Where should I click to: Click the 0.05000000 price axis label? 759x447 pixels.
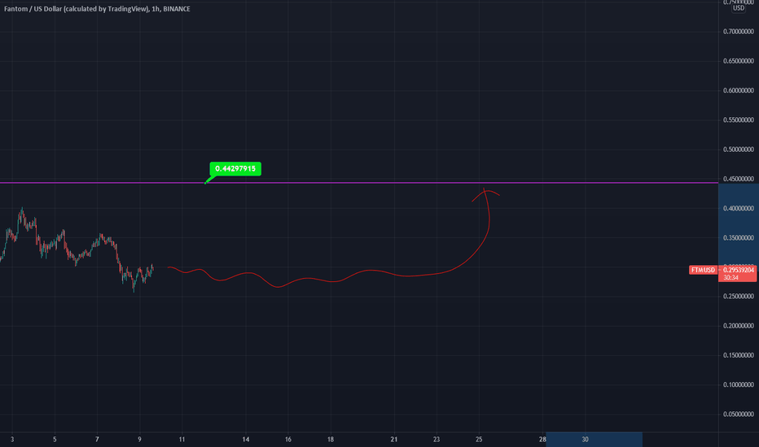(738, 414)
